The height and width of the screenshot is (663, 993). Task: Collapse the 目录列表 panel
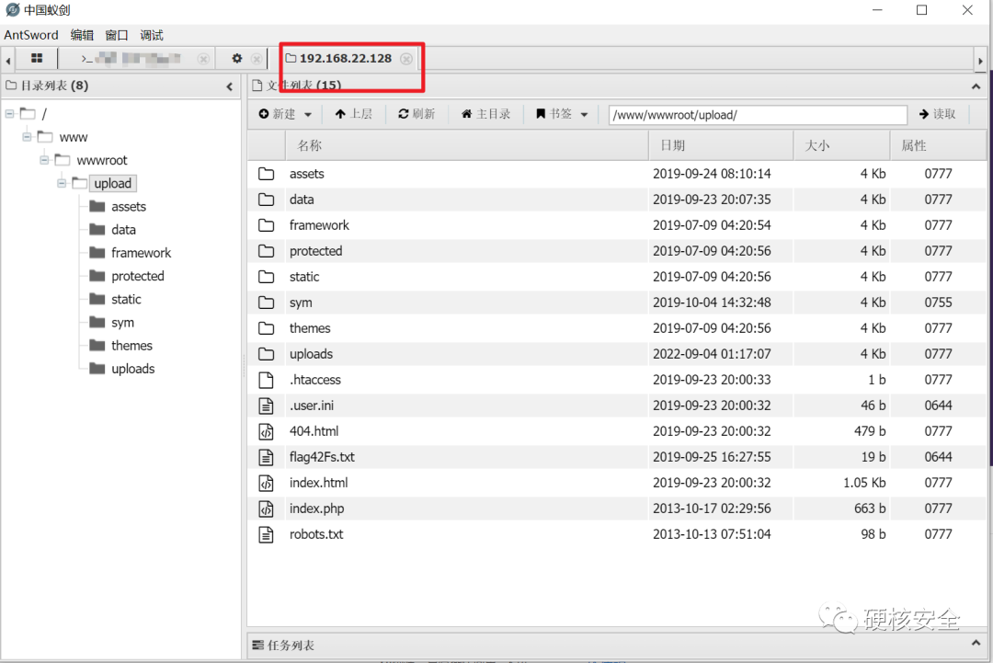[x=229, y=86]
